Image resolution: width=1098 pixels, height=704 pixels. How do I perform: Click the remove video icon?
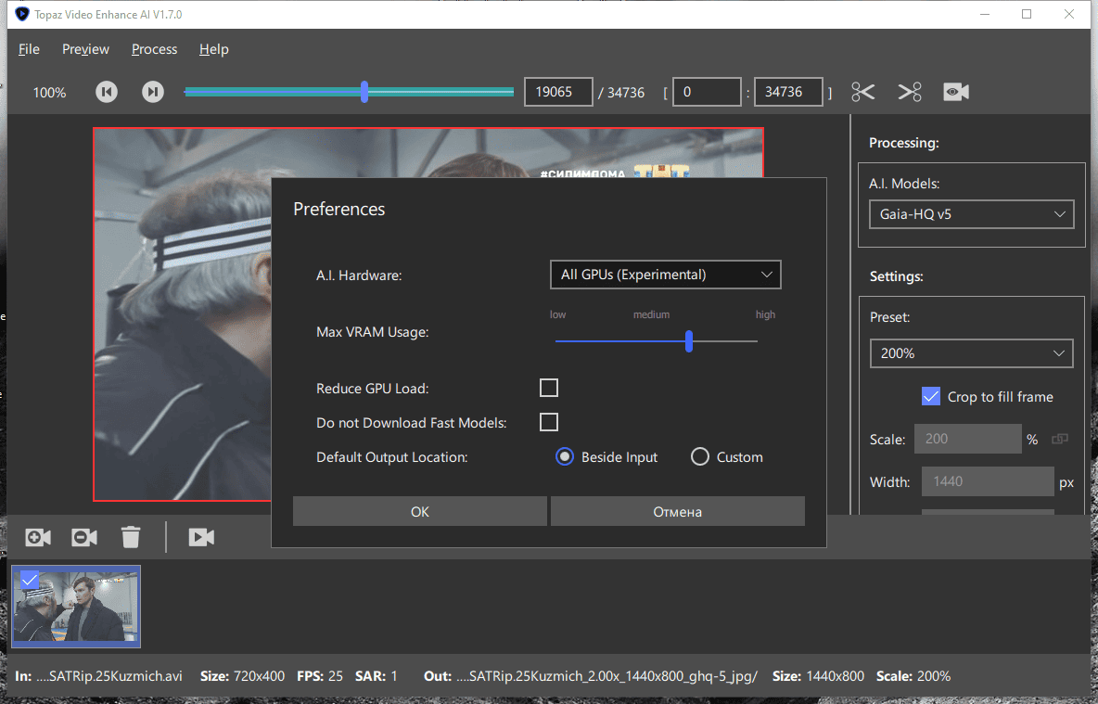coord(84,537)
